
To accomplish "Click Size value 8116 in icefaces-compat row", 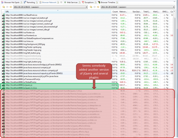I will (136, 70).
